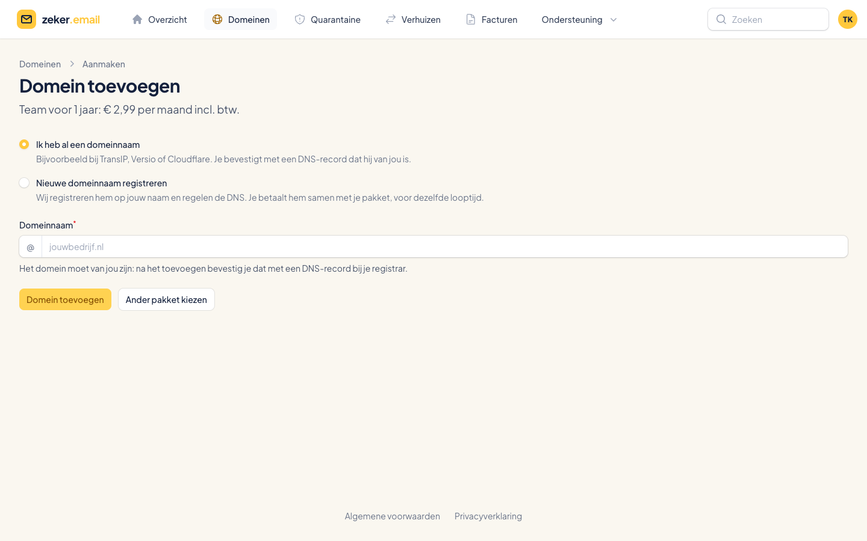Click the transfer arrows icon beside Verhuizen
Screen dimensions: 867x541
click(x=391, y=19)
